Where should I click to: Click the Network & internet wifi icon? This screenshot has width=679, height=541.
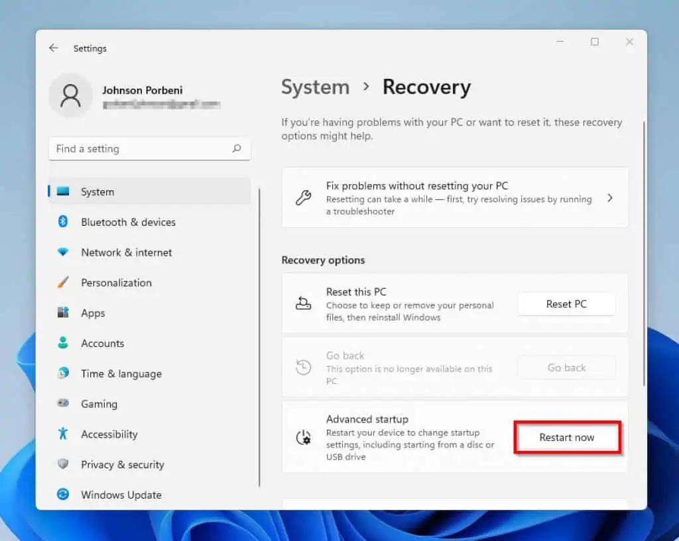63,252
